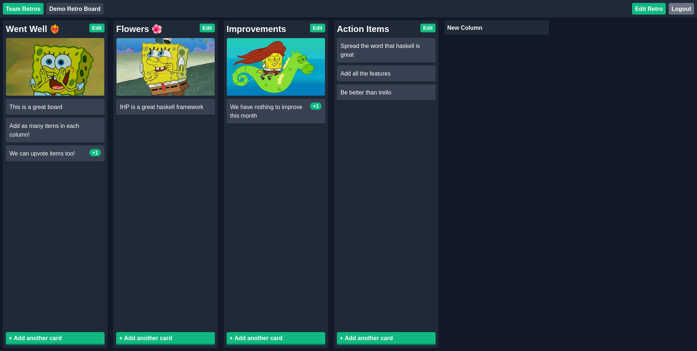
Task: Select the 'Be better than trello' card
Action: [386, 92]
